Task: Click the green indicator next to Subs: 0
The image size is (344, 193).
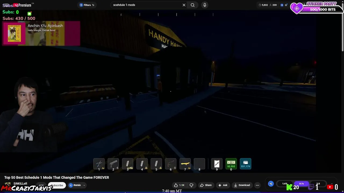Action: [30, 13]
